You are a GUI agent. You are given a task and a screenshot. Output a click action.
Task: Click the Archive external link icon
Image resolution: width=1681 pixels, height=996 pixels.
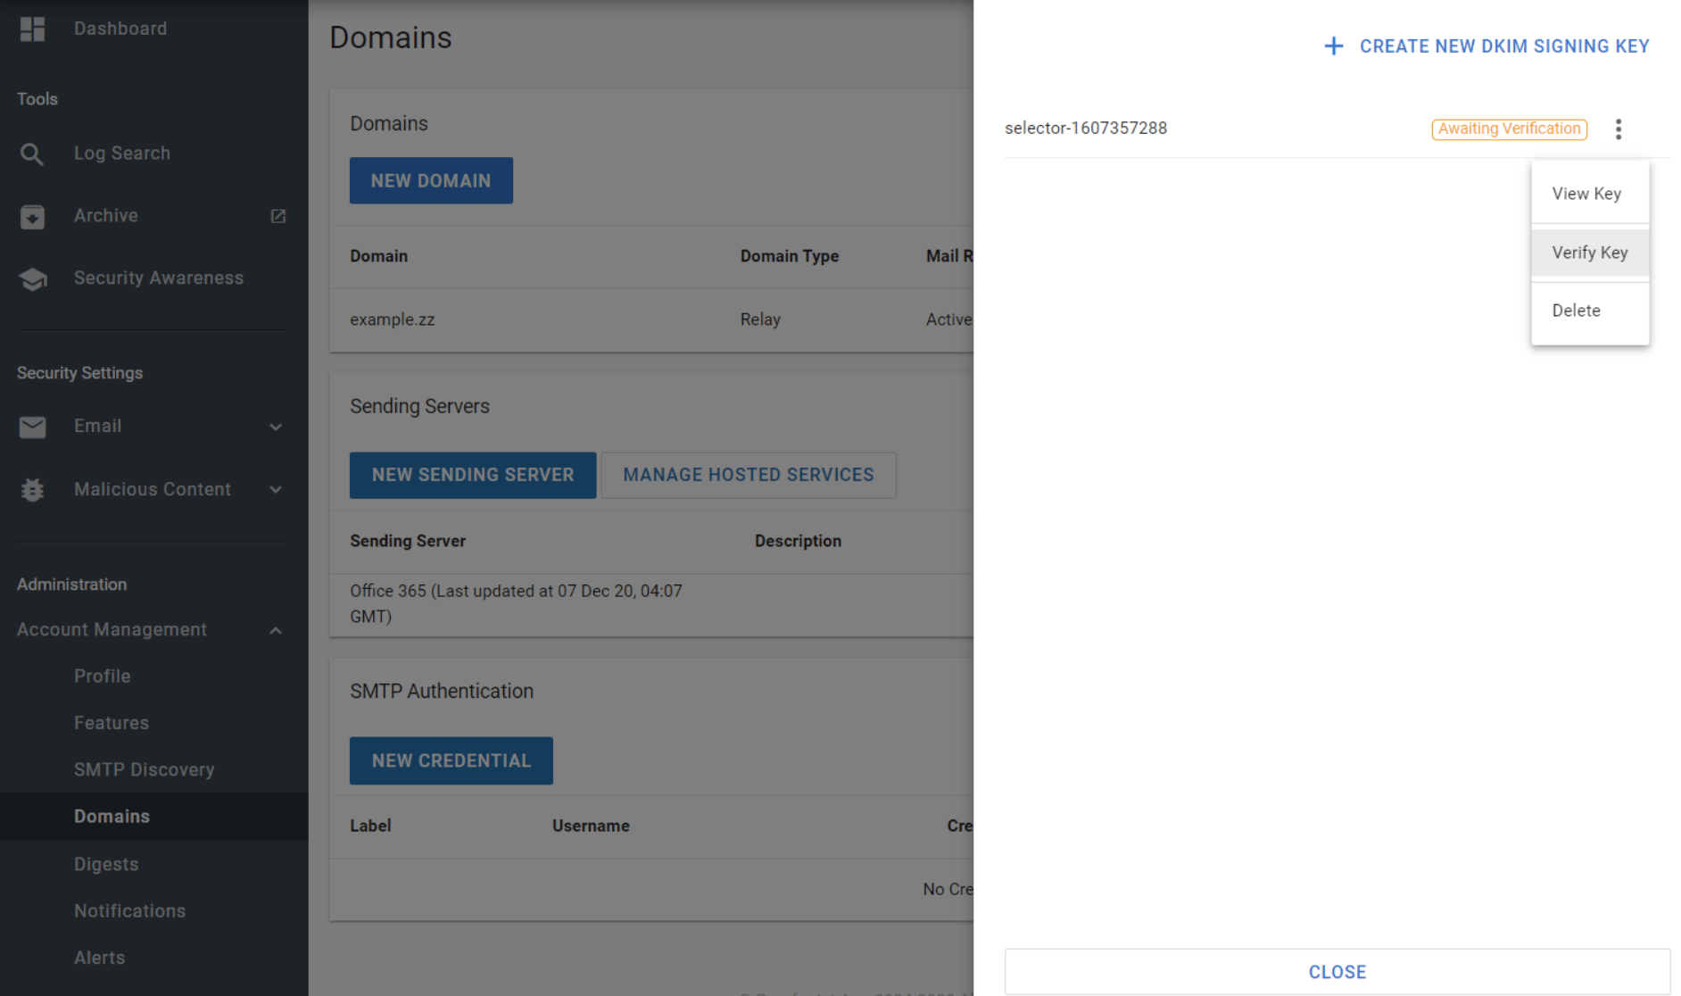[278, 216]
